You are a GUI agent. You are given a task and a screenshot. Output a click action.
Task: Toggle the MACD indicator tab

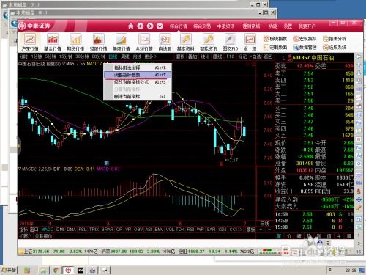click(47, 230)
